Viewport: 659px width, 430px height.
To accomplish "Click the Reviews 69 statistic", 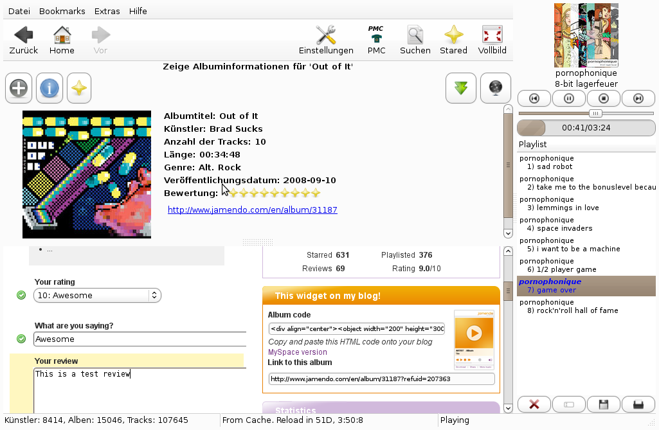I will 323,269.
